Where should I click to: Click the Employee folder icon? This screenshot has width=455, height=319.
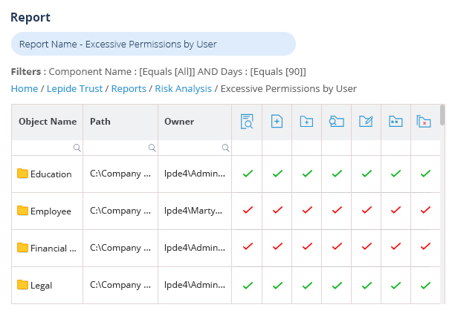point(22,211)
